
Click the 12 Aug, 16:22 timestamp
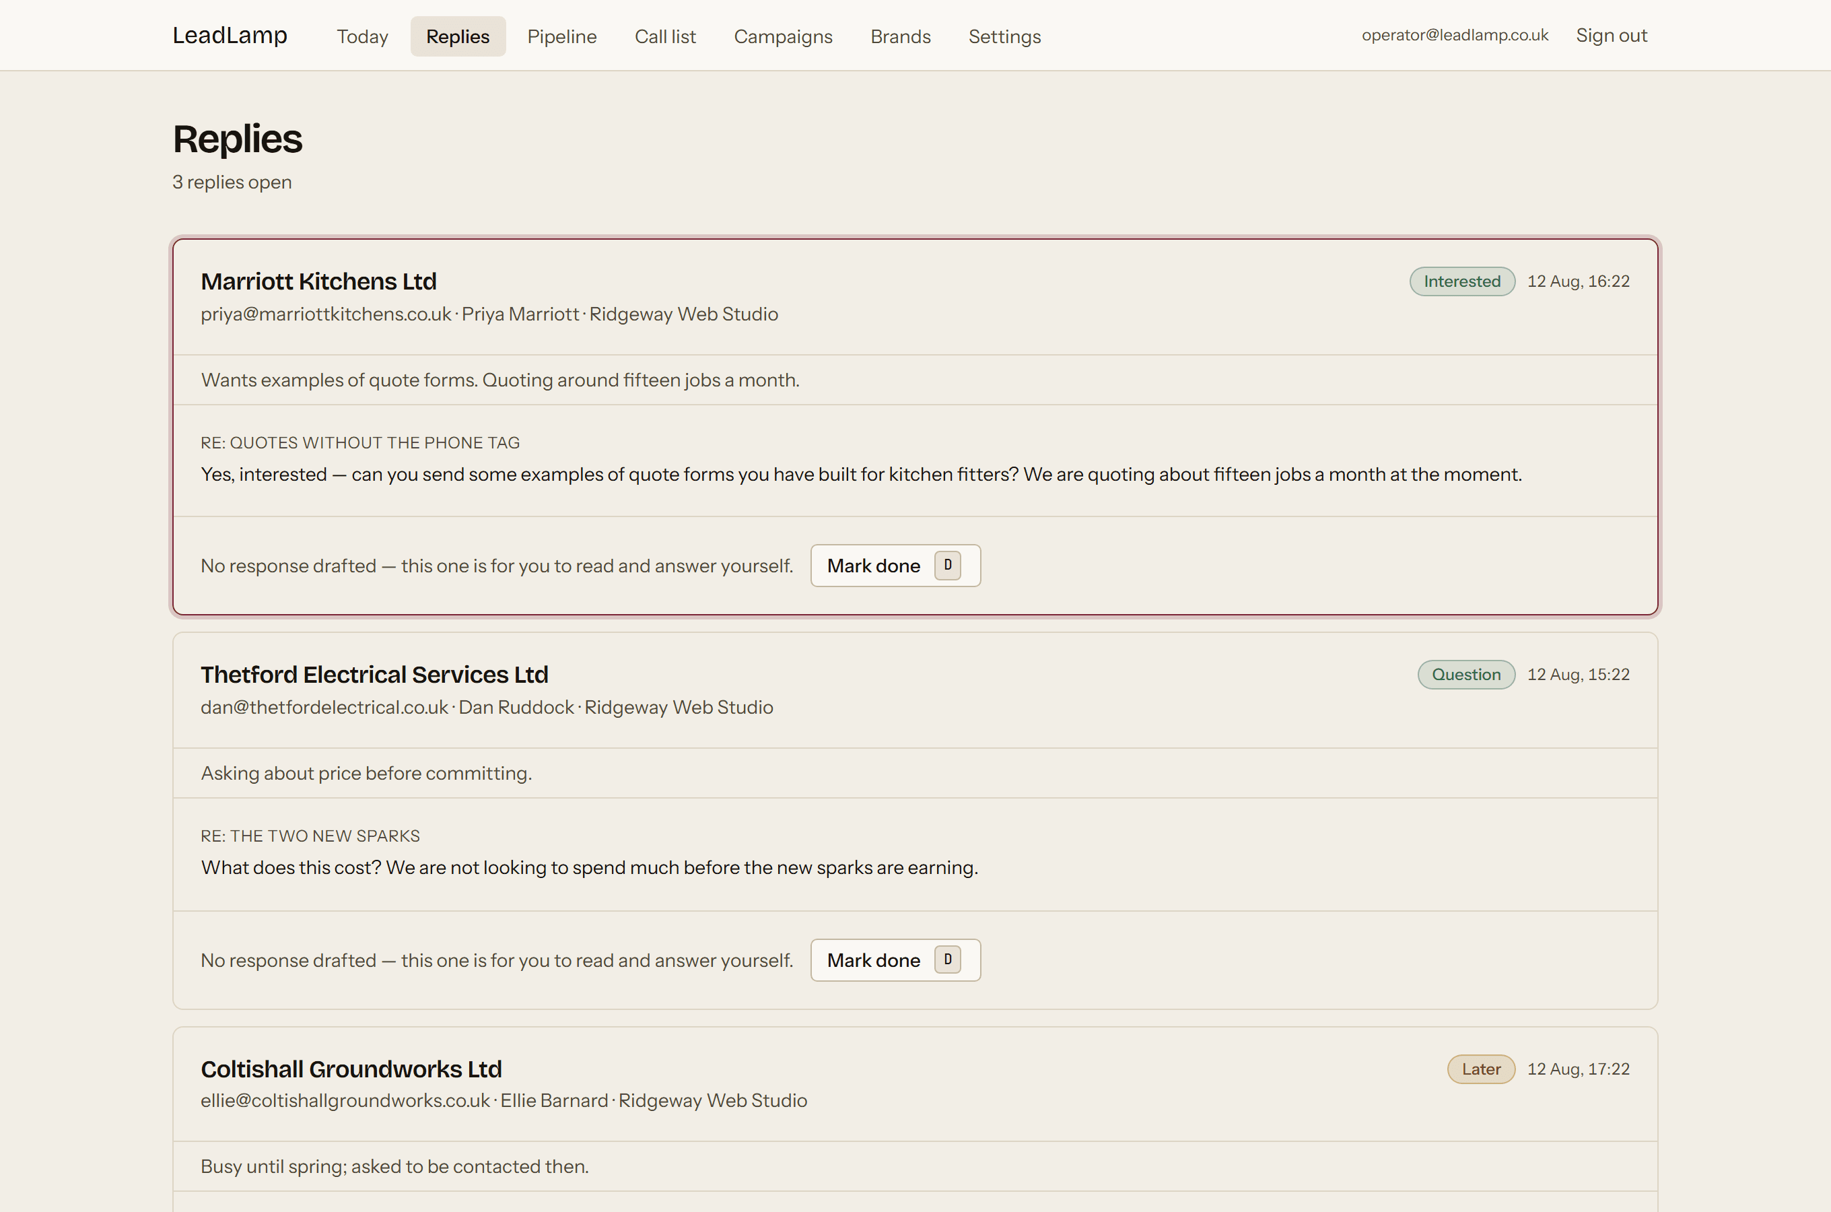(1579, 281)
